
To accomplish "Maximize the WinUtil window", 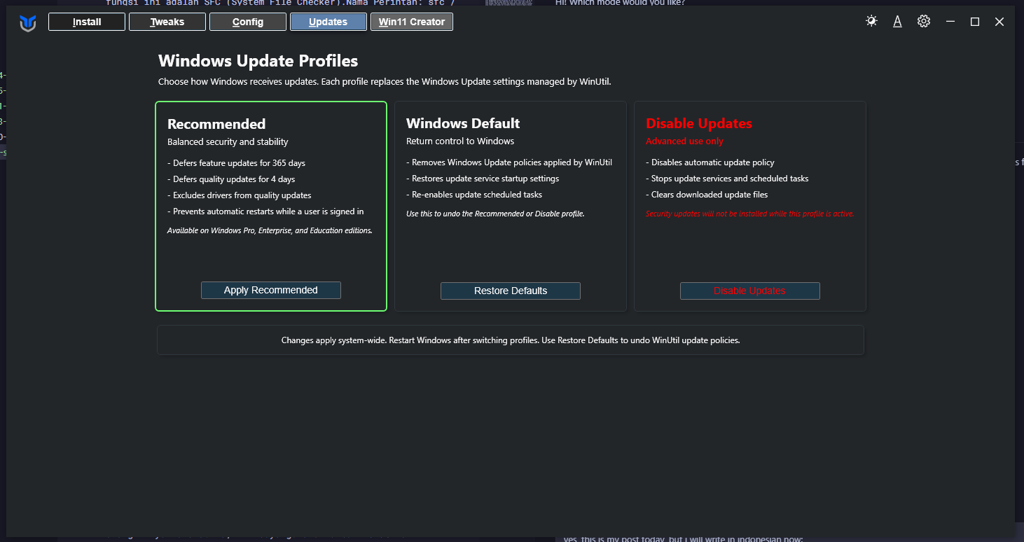I will [x=974, y=22].
